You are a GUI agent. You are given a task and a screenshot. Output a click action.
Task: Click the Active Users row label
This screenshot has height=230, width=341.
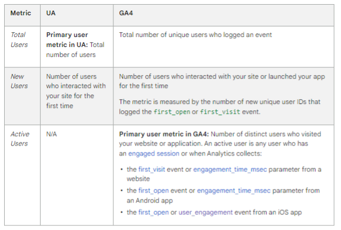19,138
